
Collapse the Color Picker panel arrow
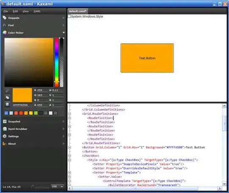pos(64,32)
